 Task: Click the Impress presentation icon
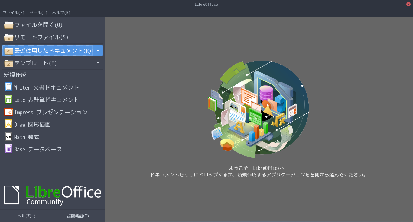point(9,112)
